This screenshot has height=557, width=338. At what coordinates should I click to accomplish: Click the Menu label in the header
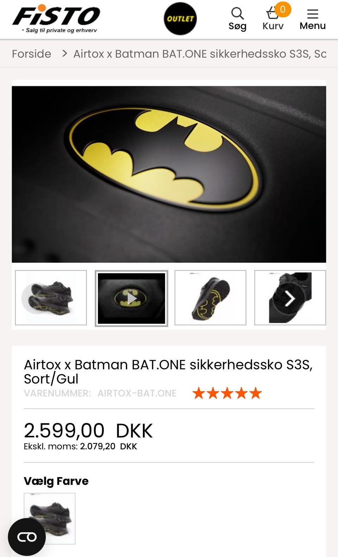[x=313, y=26]
